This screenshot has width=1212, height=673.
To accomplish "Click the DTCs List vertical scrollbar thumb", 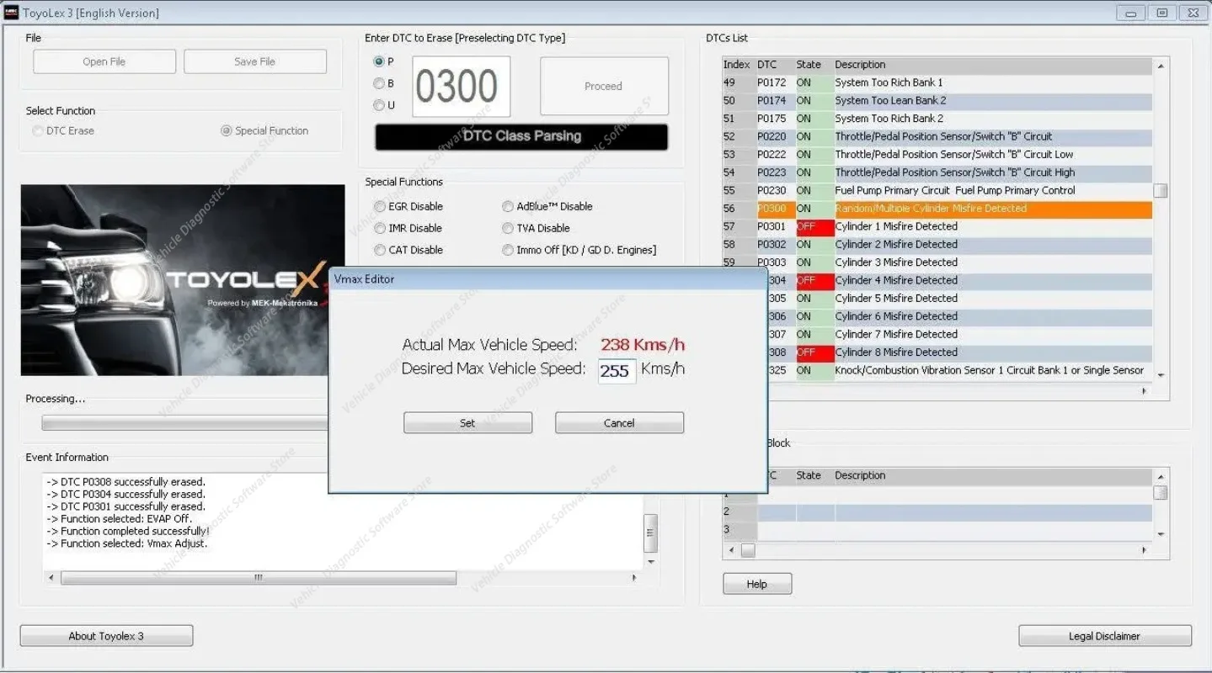I will click(x=1161, y=190).
